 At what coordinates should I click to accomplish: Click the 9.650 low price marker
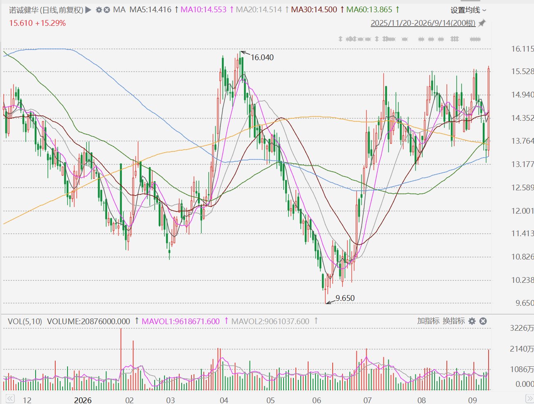coord(345,298)
